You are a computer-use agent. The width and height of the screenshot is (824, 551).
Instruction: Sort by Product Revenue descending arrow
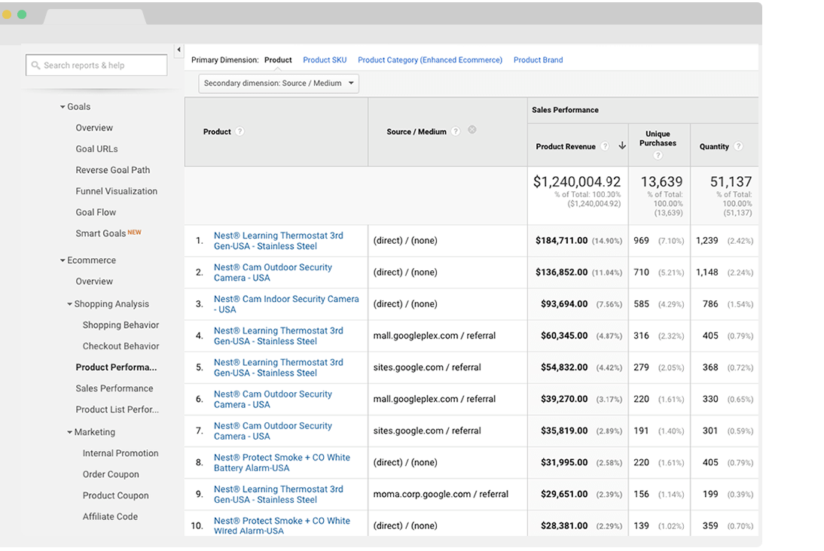[x=622, y=146]
